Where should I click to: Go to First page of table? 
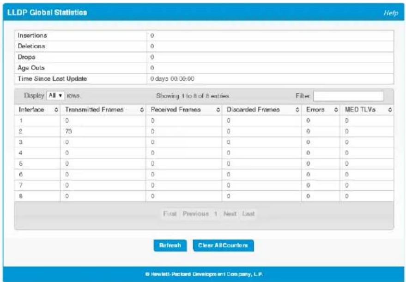(x=170, y=213)
